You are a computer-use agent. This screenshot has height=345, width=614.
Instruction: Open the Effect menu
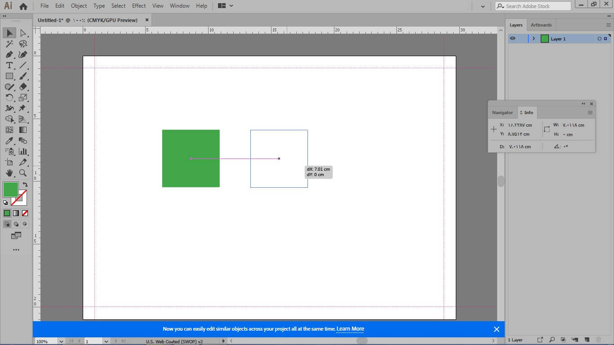tap(139, 6)
